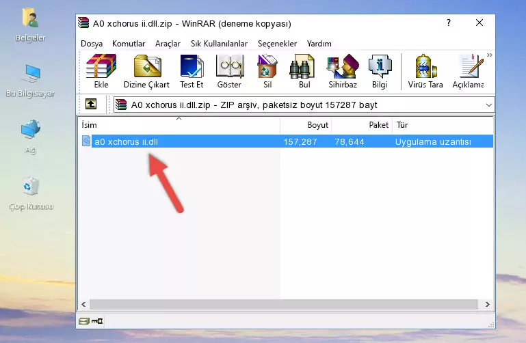526x343 pixels.
Task: Select the Bu Bilgisayar desktop icon
Action: coord(31,81)
